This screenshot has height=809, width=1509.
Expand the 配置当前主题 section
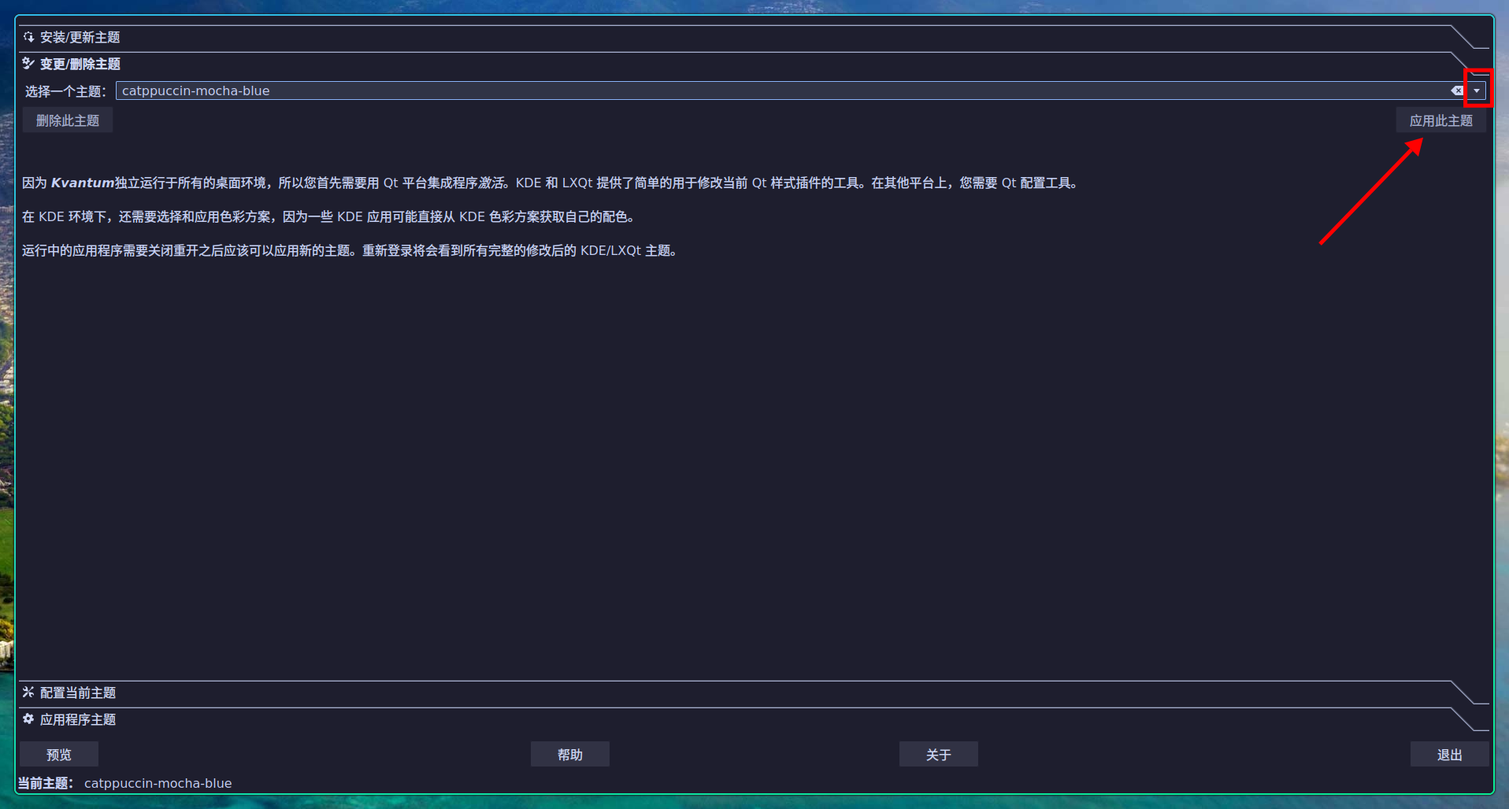pyautogui.click(x=78, y=693)
